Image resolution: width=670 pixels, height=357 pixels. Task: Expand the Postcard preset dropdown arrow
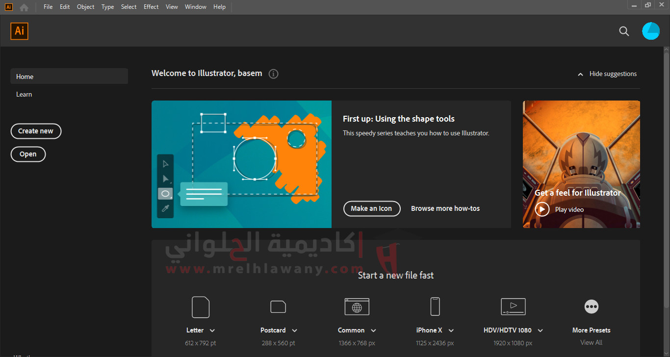point(294,331)
